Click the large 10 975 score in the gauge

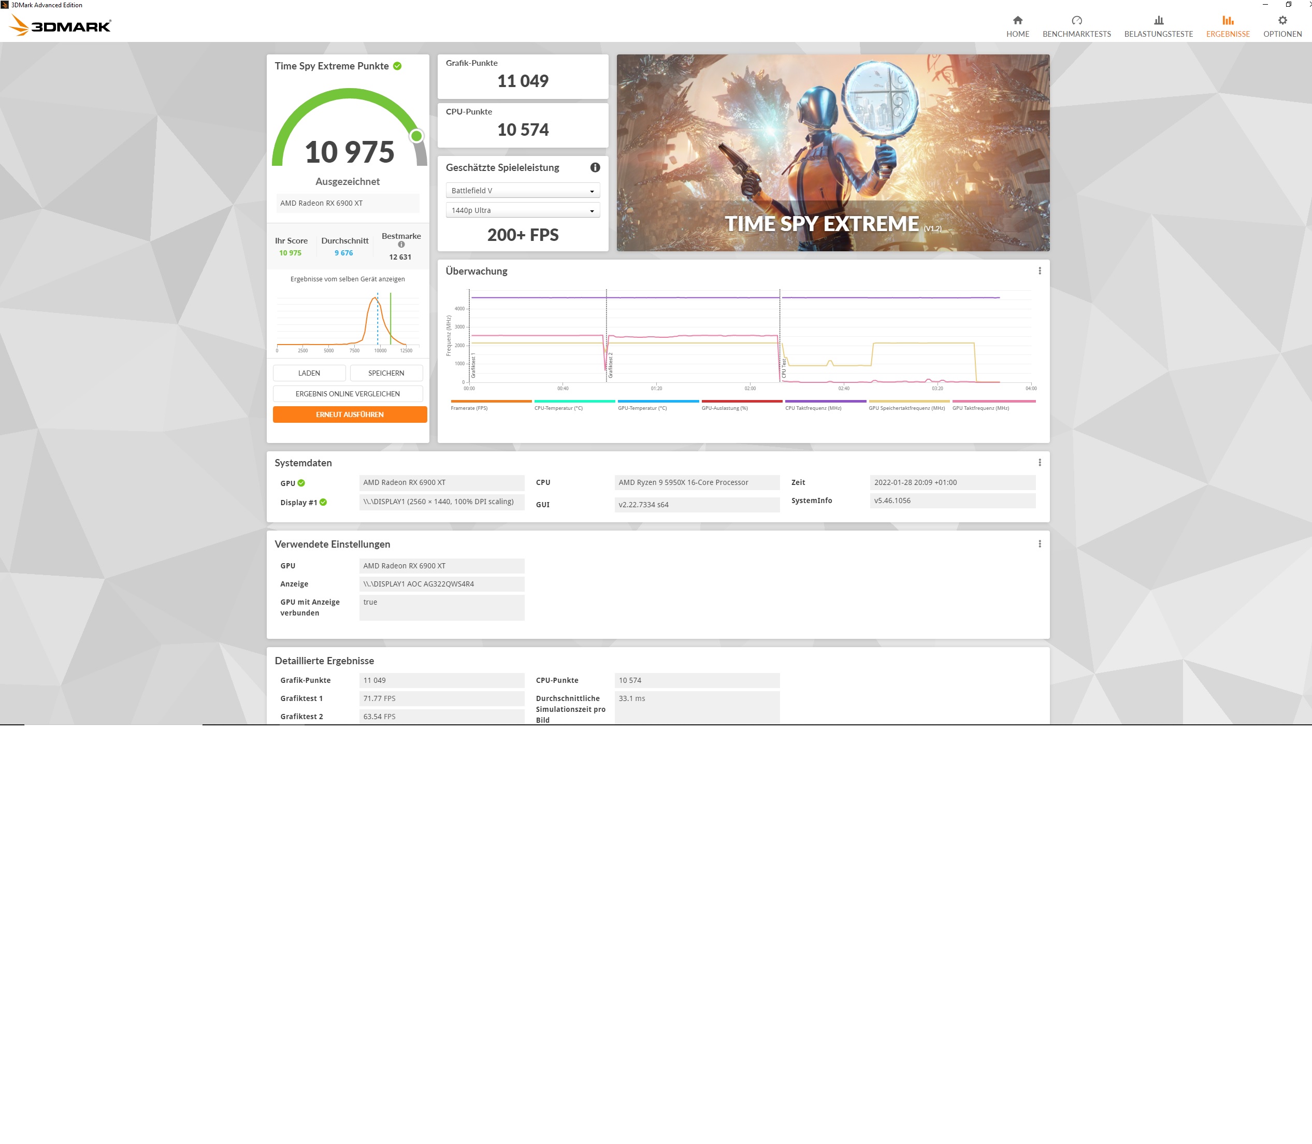pos(350,152)
